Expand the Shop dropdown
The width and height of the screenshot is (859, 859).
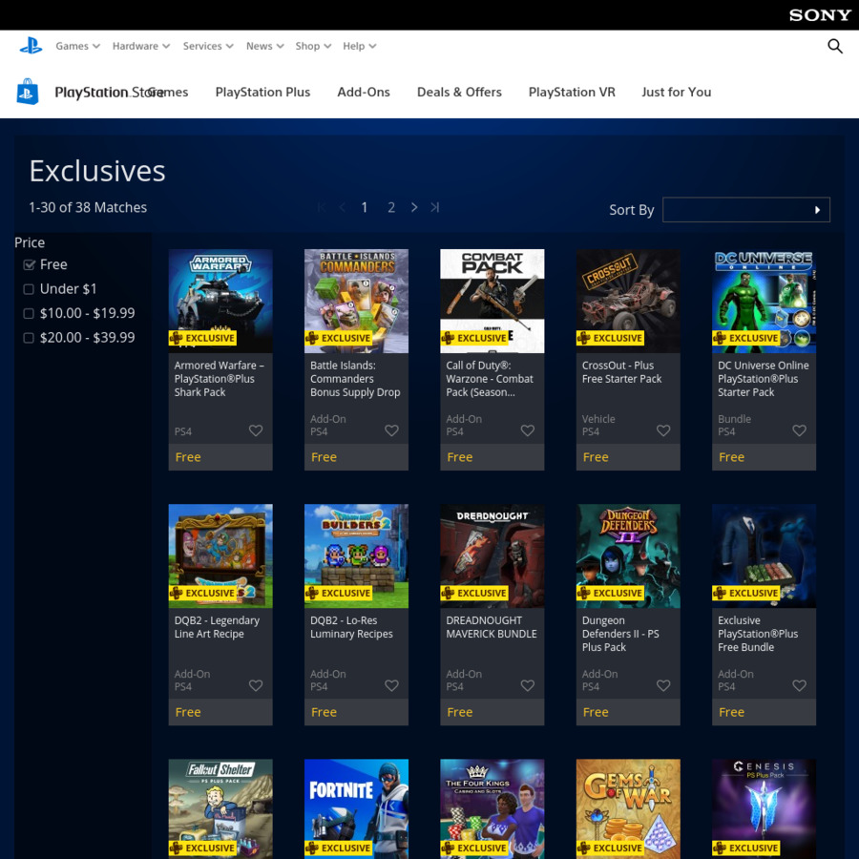point(313,46)
